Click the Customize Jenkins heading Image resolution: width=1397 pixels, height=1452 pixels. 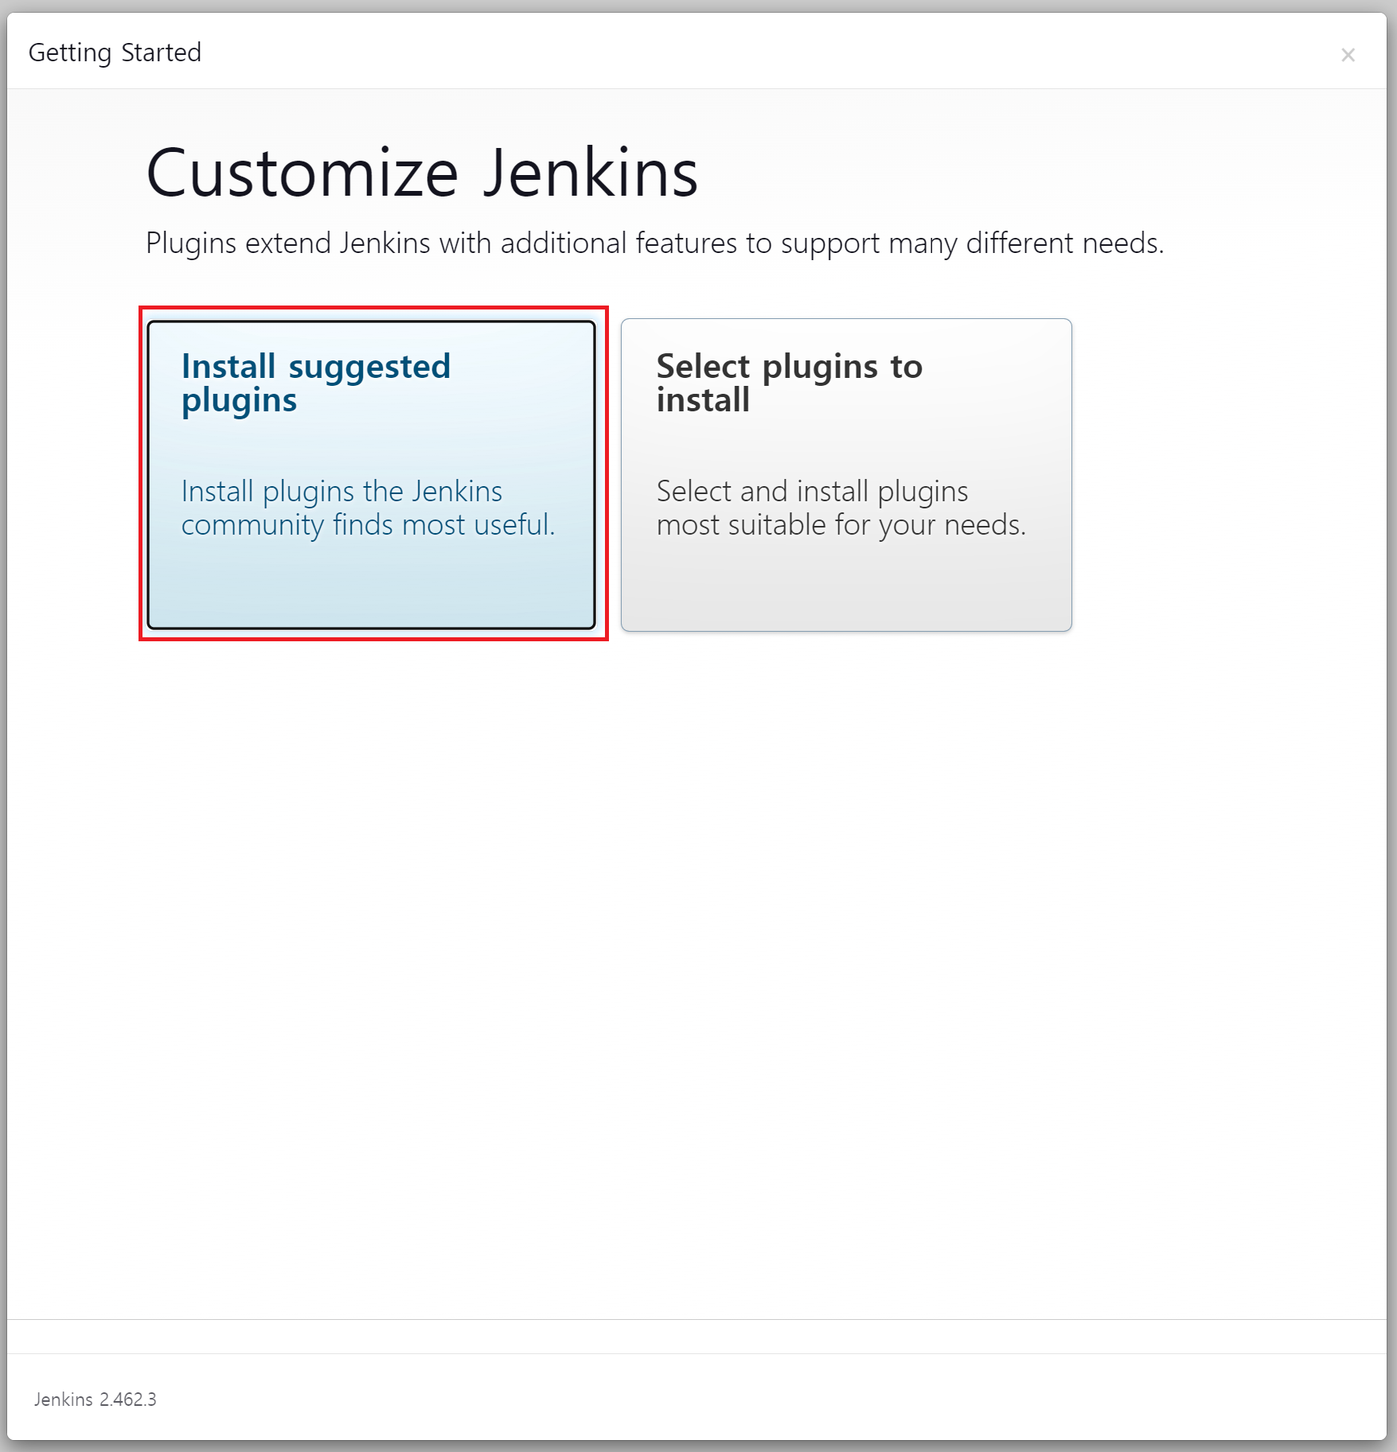point(422,173)
